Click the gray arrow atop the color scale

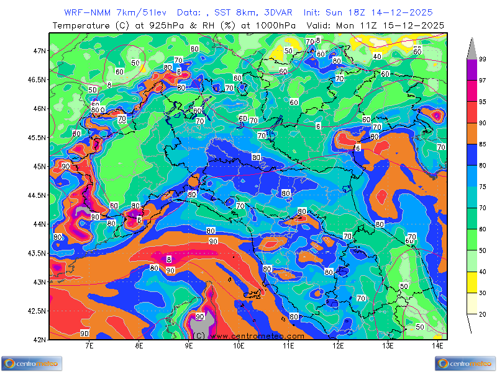[x=472, y=48]
